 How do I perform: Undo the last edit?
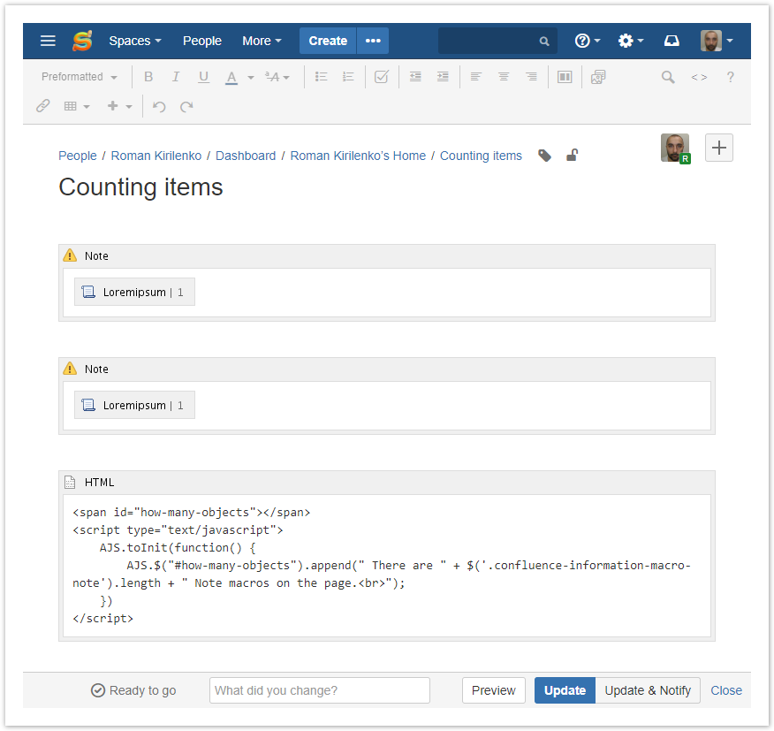coord(159,106)
